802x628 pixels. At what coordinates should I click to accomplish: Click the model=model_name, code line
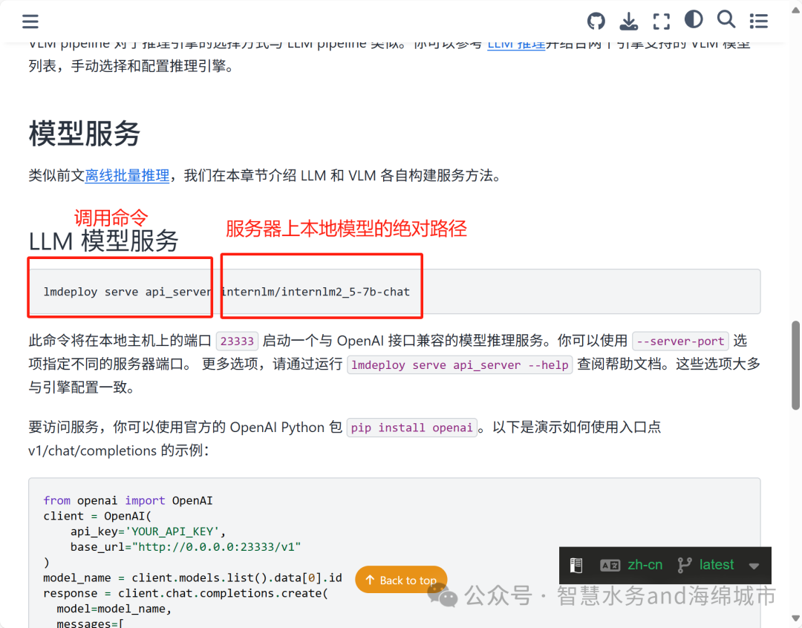pos(114,609)
